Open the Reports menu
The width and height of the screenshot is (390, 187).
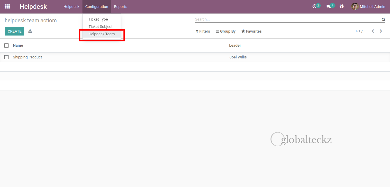click(x=121, y=6)
